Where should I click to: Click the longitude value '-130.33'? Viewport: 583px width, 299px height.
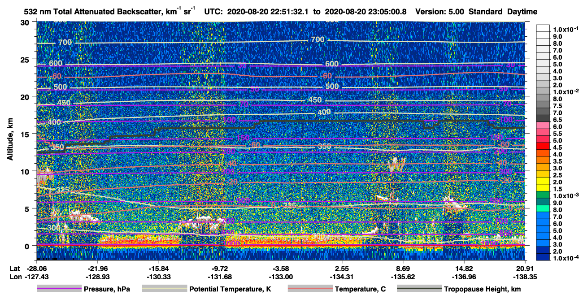[159, 277]
